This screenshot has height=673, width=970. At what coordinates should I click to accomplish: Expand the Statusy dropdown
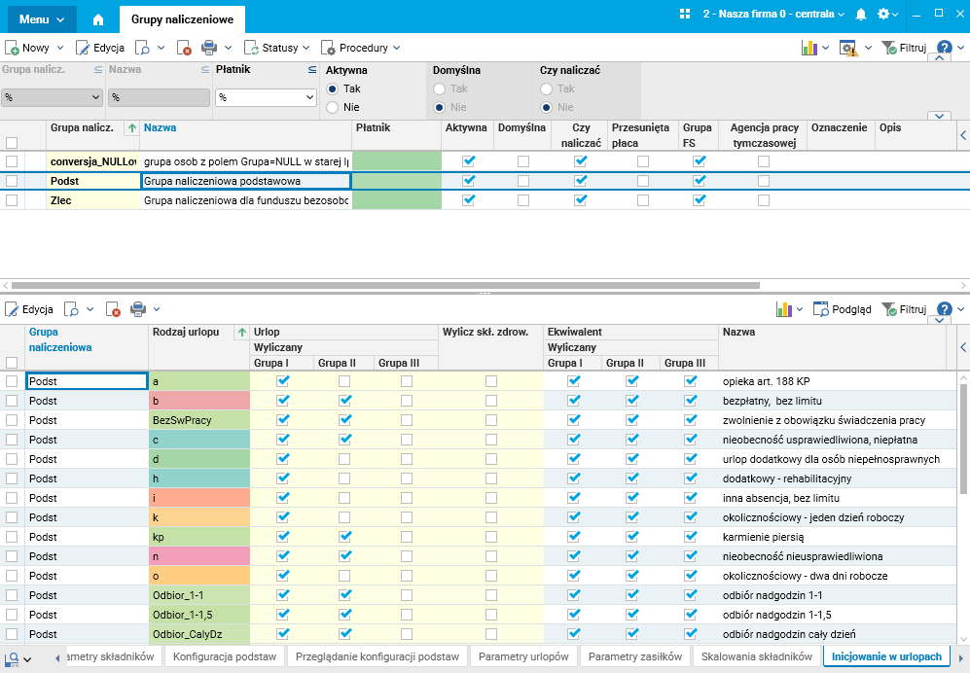point(305,48)
